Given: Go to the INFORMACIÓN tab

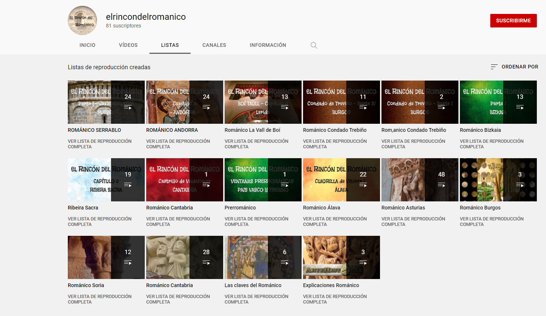Looking at the screenshot, I should pyautogui.click(x=268, y=45).
